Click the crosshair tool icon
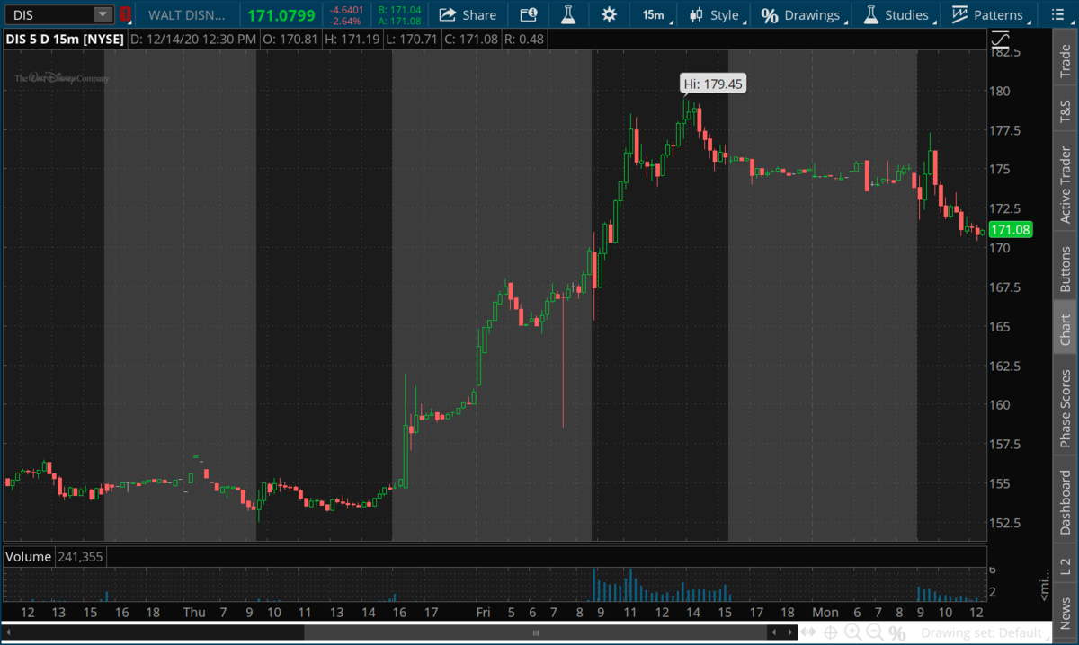 [x=831, y=632]
